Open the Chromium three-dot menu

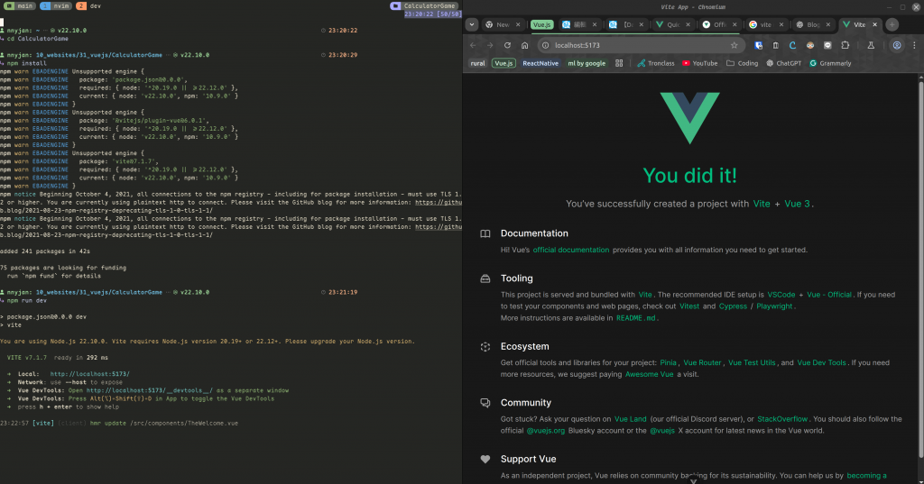[x=915, y=45]
